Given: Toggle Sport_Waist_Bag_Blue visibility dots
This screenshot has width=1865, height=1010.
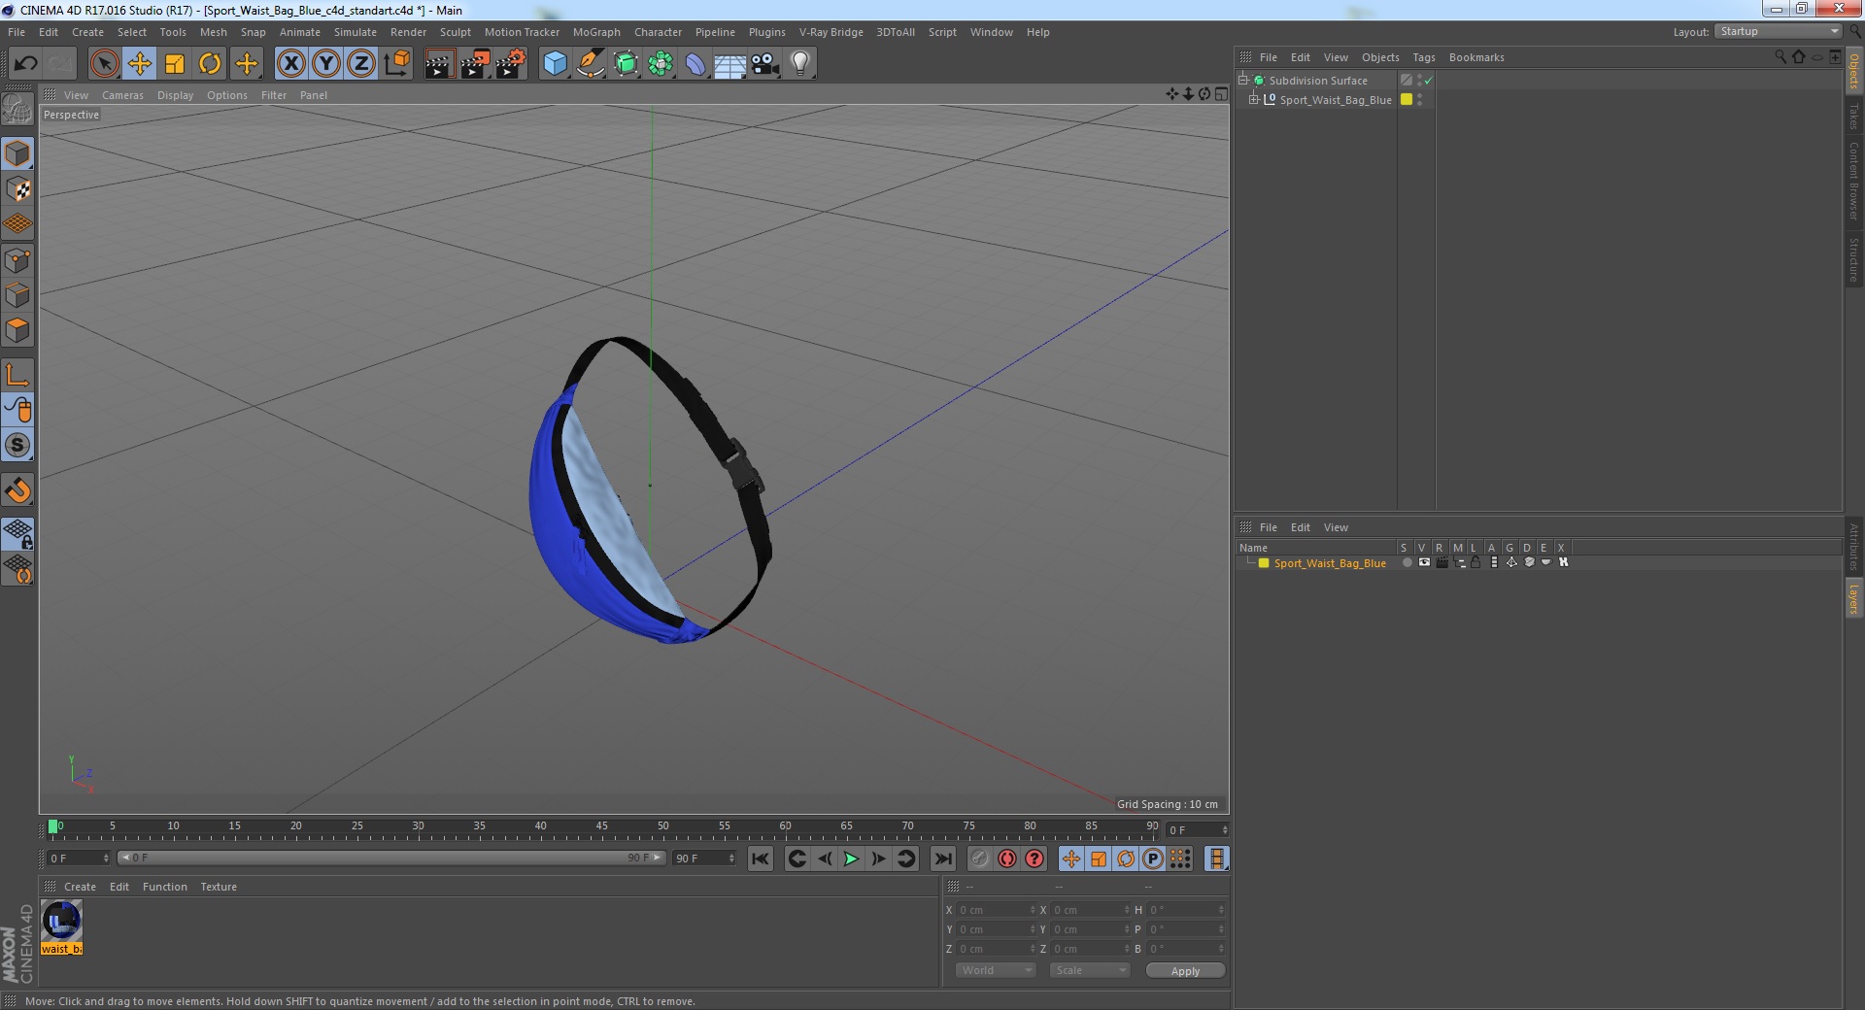Looking at the screenshot, I should coord(1419,100).
